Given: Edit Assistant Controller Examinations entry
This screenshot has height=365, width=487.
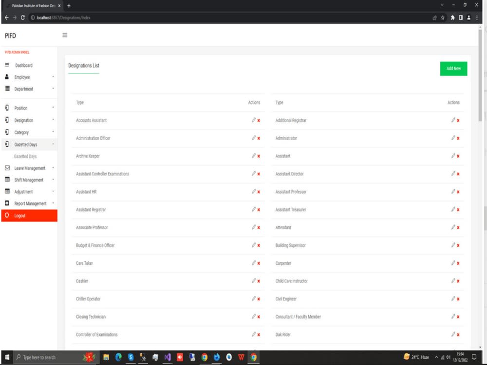Looking at the screenshot, I should (x=254, y=174).
